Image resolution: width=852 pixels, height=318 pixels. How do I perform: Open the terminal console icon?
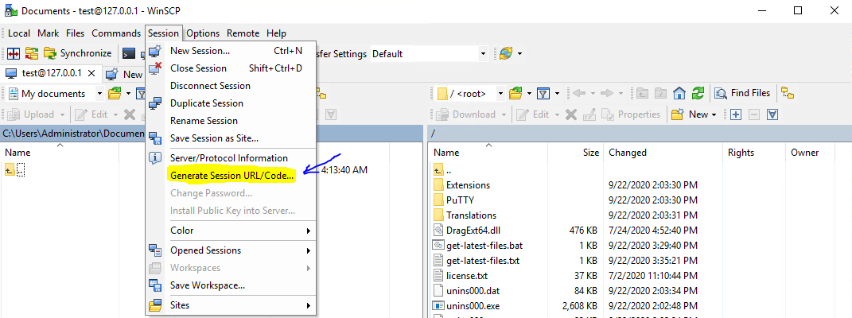tap(129, 53)
